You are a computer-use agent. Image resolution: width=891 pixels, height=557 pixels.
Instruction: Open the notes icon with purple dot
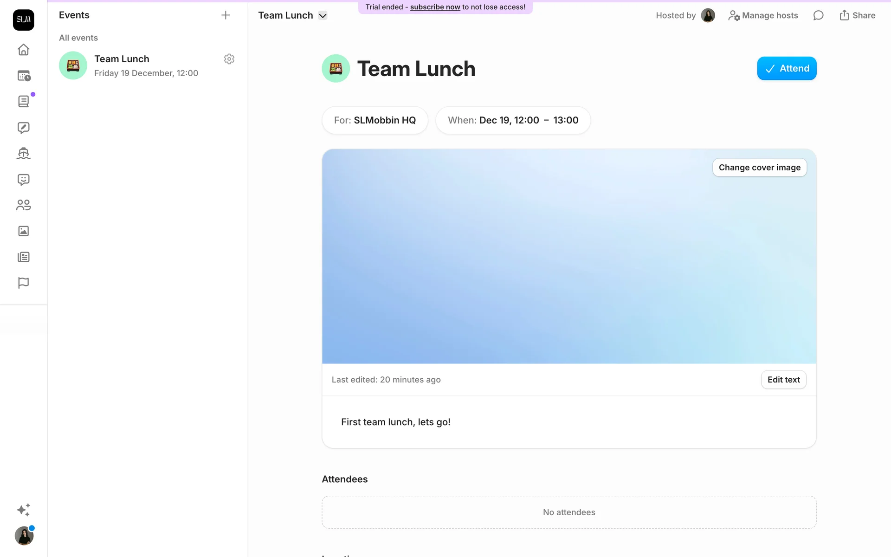click(23, 101)
